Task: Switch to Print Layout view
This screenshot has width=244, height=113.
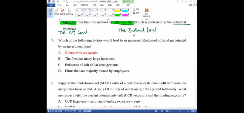Action: 162,111
